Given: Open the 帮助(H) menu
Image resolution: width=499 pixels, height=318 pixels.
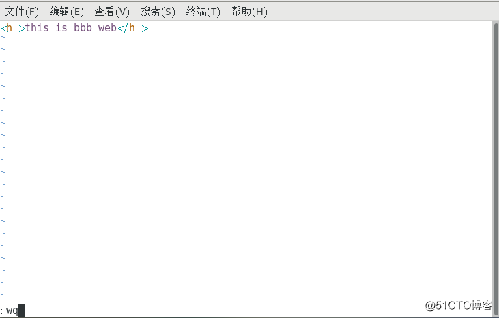Looking at the screenshot, I should coord(249,12).
